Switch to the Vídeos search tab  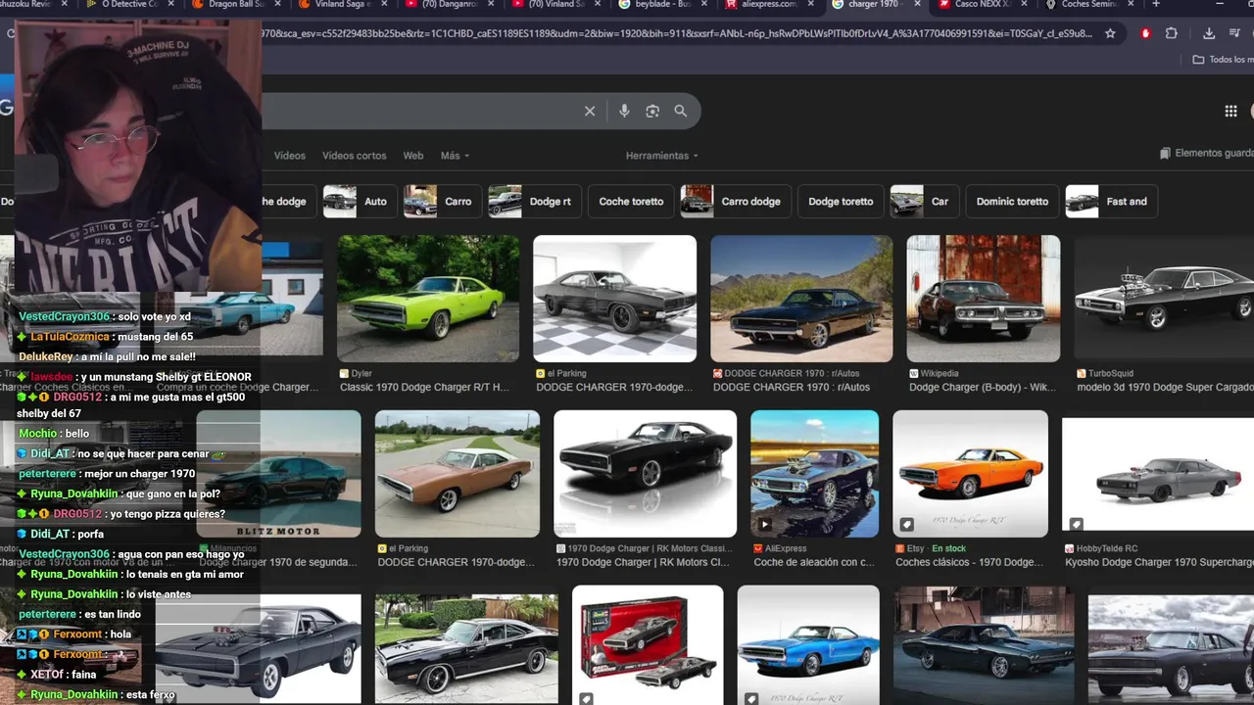289,156
